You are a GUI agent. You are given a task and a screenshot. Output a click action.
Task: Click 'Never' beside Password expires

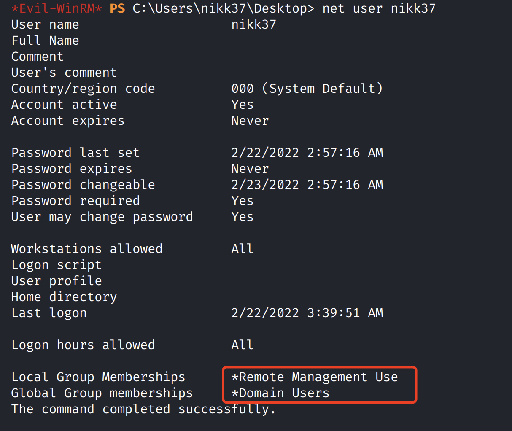pyautogui.click(x=250, y=169)
